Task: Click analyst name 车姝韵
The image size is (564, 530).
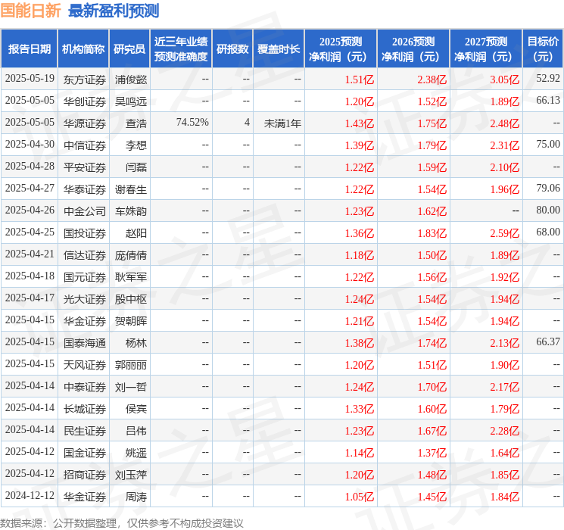Action: pyautogui.click(x=131, y=211)
